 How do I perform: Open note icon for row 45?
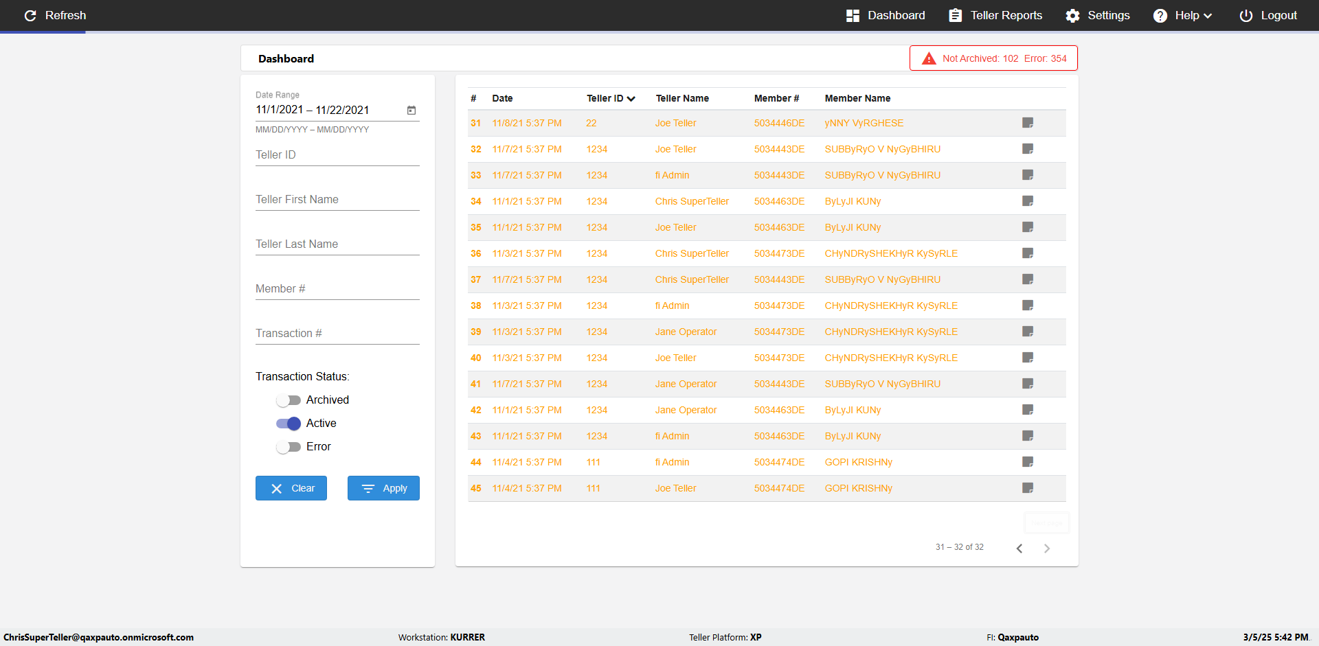[x=1028, y=488]
